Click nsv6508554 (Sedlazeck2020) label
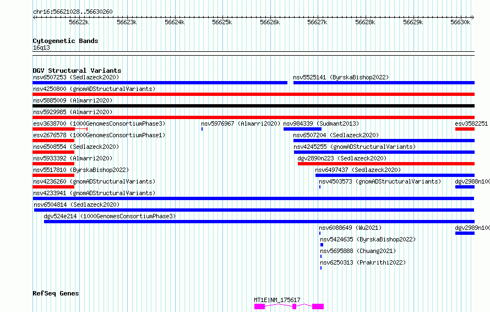This screenshot has width=490, height=312. pos(76,147)
